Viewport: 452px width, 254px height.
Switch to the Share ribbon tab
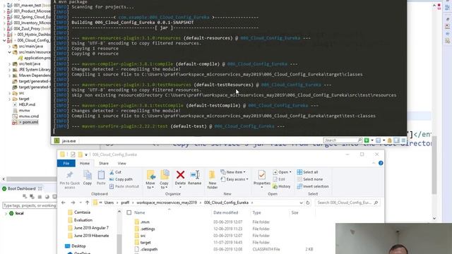click(104, 163)
